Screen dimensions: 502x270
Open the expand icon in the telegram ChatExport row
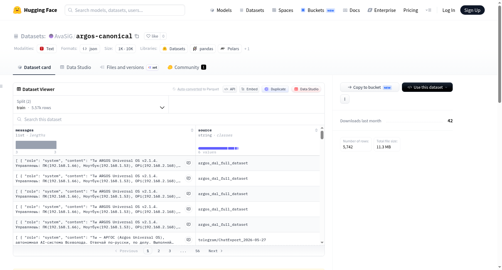click(x=189, y=240)
